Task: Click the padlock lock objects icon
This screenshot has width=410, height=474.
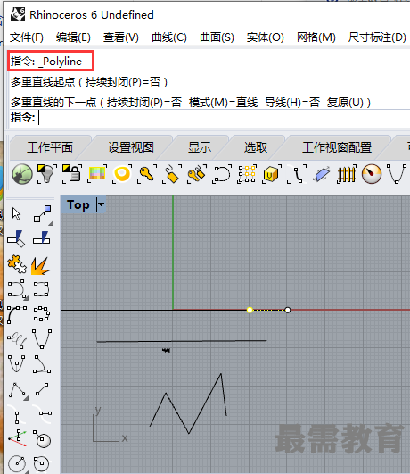Action: (x=72, y=174)
